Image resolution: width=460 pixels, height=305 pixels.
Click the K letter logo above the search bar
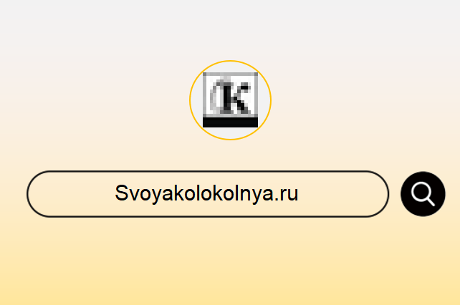tap(230, 100)
